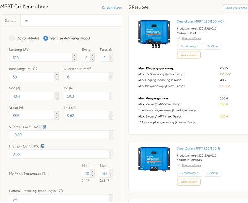Decrease Querschnitt with down arrow
Viewport: 248px width, 203px height.
coord(111,79)
